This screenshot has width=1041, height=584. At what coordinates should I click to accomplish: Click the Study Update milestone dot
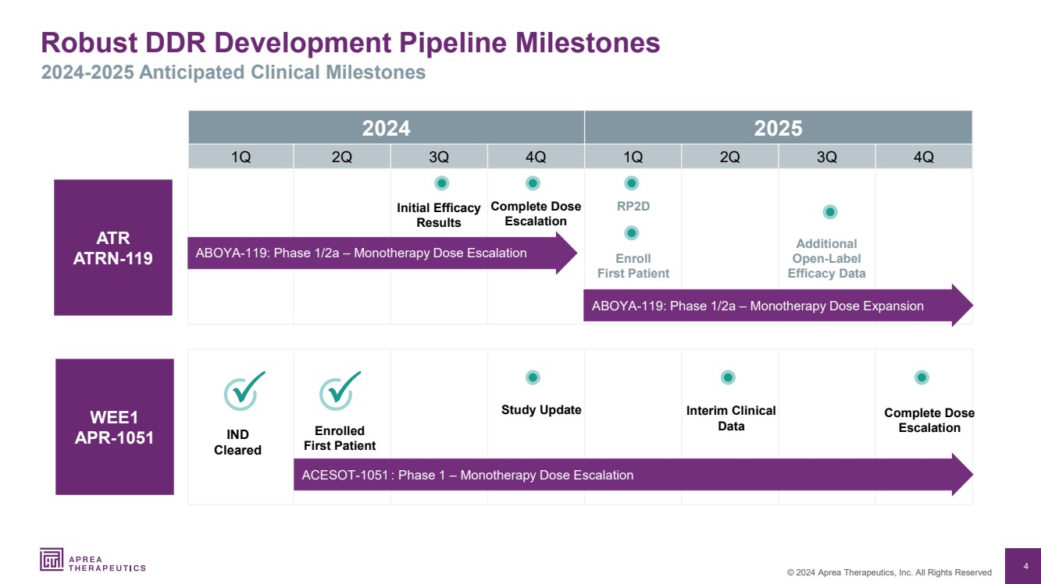tap(533, 377)
